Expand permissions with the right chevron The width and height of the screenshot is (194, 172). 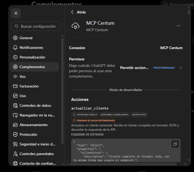tap(181, 68)
